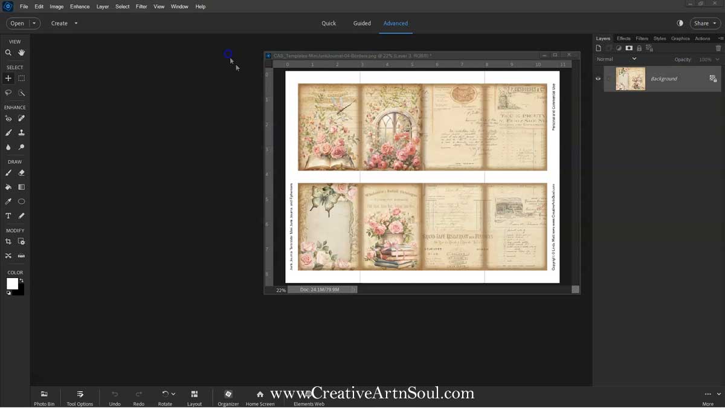Open the File menu
This screenshot has height=408, width=725.
[x=24, y=6]
